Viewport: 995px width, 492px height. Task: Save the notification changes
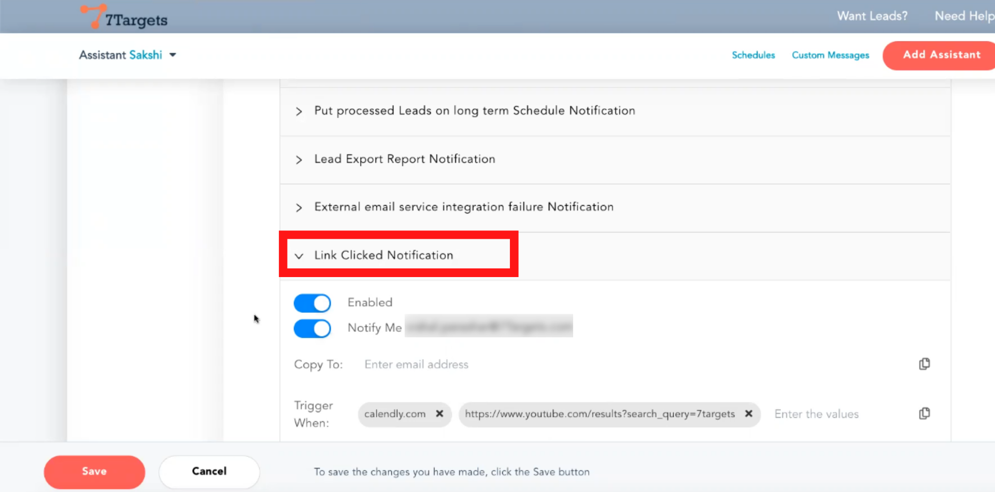tap(94, 471)
